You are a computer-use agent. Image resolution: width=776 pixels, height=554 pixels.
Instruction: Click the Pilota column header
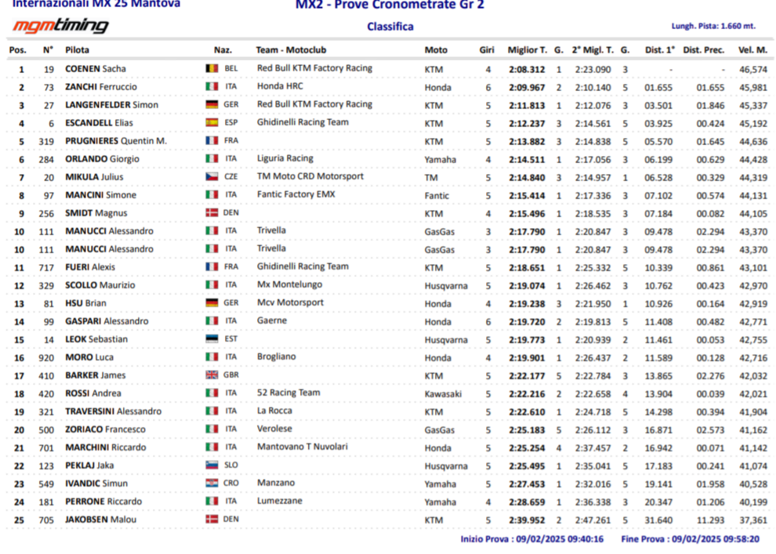point(77,50)
